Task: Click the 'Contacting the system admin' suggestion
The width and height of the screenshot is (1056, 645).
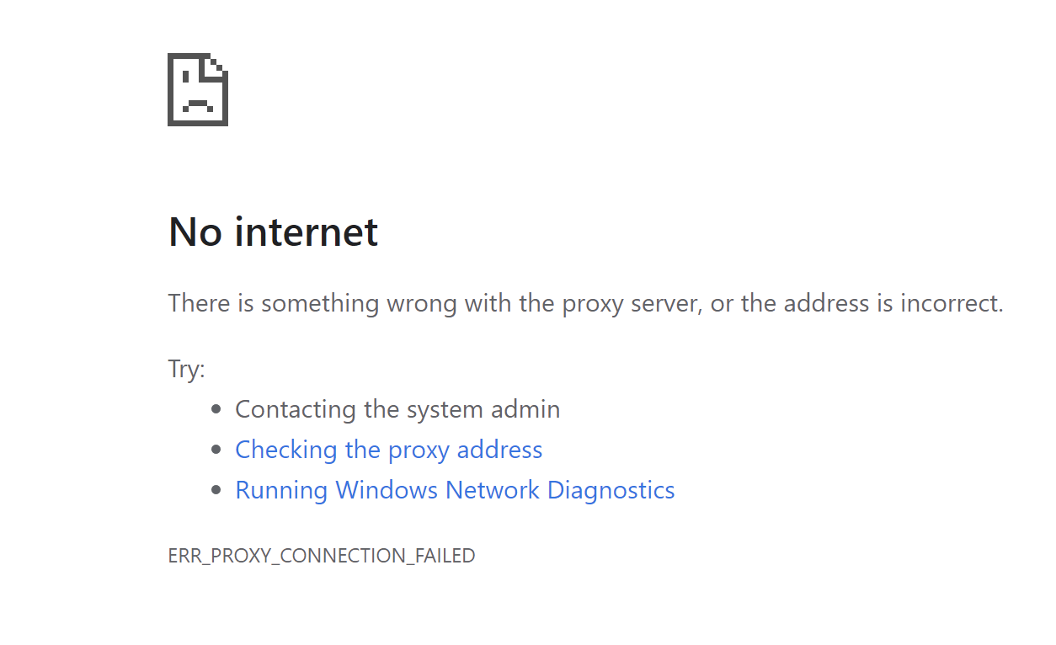Action: tap(397, 409)
